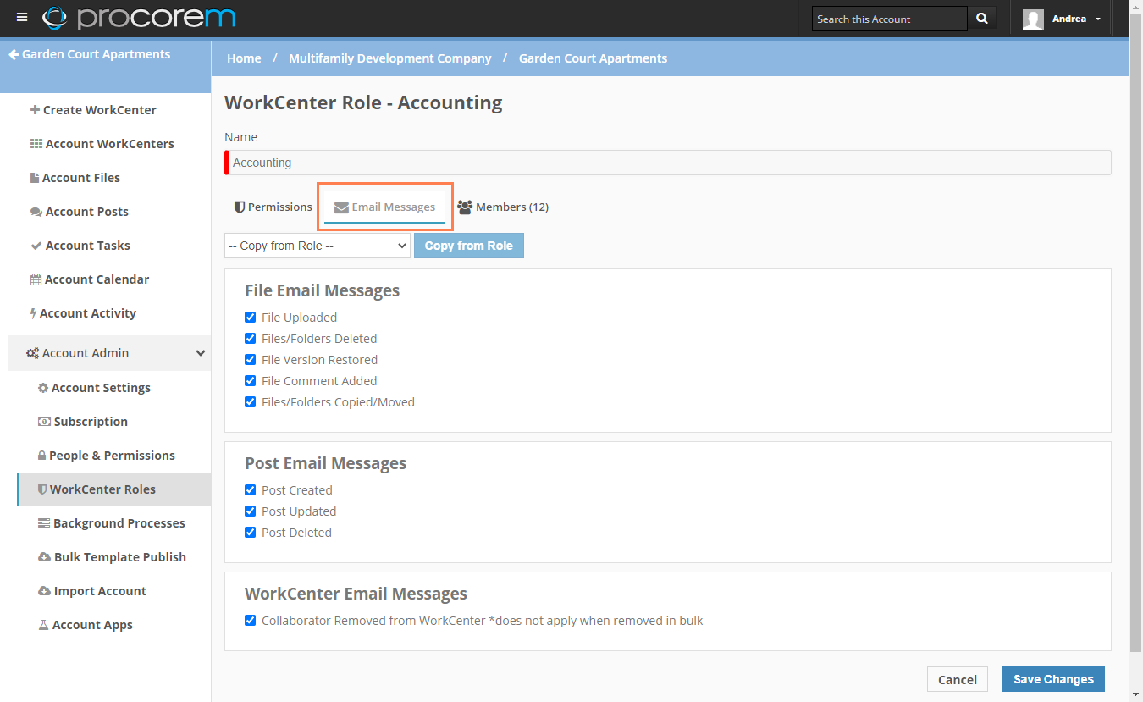Open Multifamily Development Company breadcrumb
The width and height of the screenshot is (1143, 702).
point(390,58)
